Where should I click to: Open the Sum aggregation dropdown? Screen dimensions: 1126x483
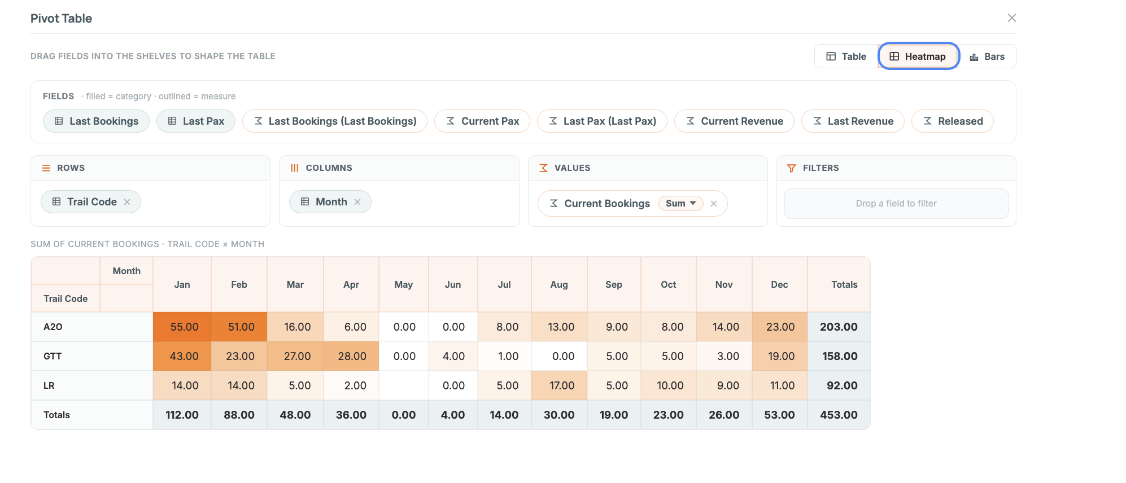tap(681, 204)
